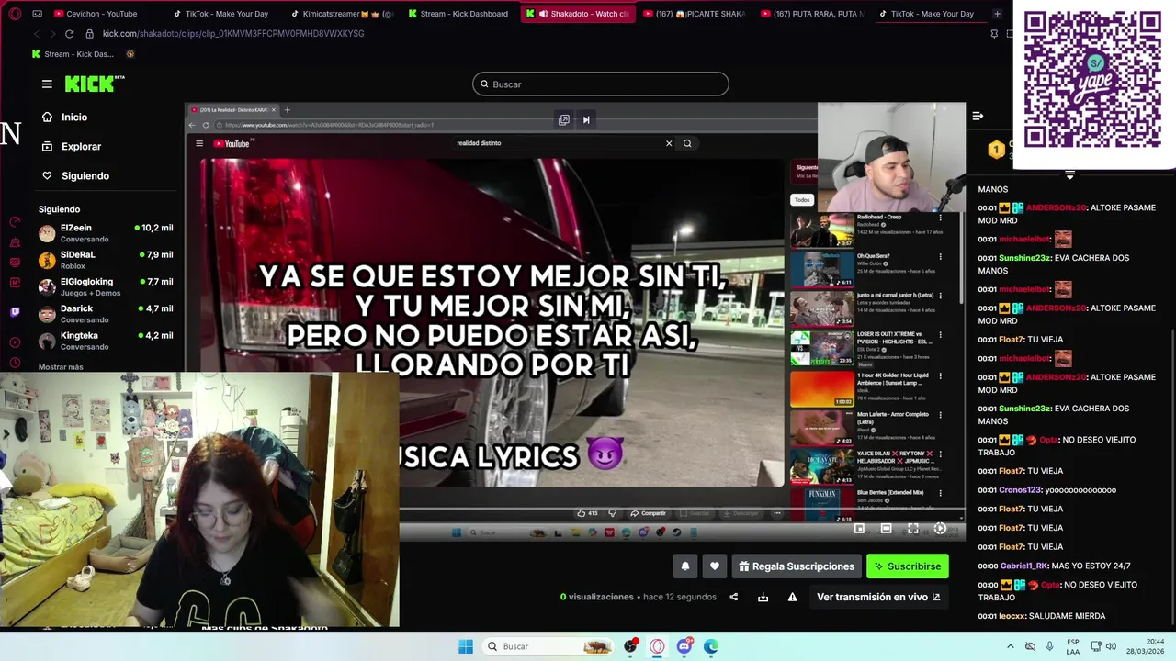The image size is (1176, 661).
Task: Click Regala Suscripciones button
Action: (797, 566)
